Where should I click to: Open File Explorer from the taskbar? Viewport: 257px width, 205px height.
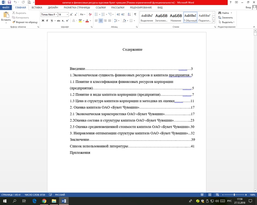tap(54, 201)
